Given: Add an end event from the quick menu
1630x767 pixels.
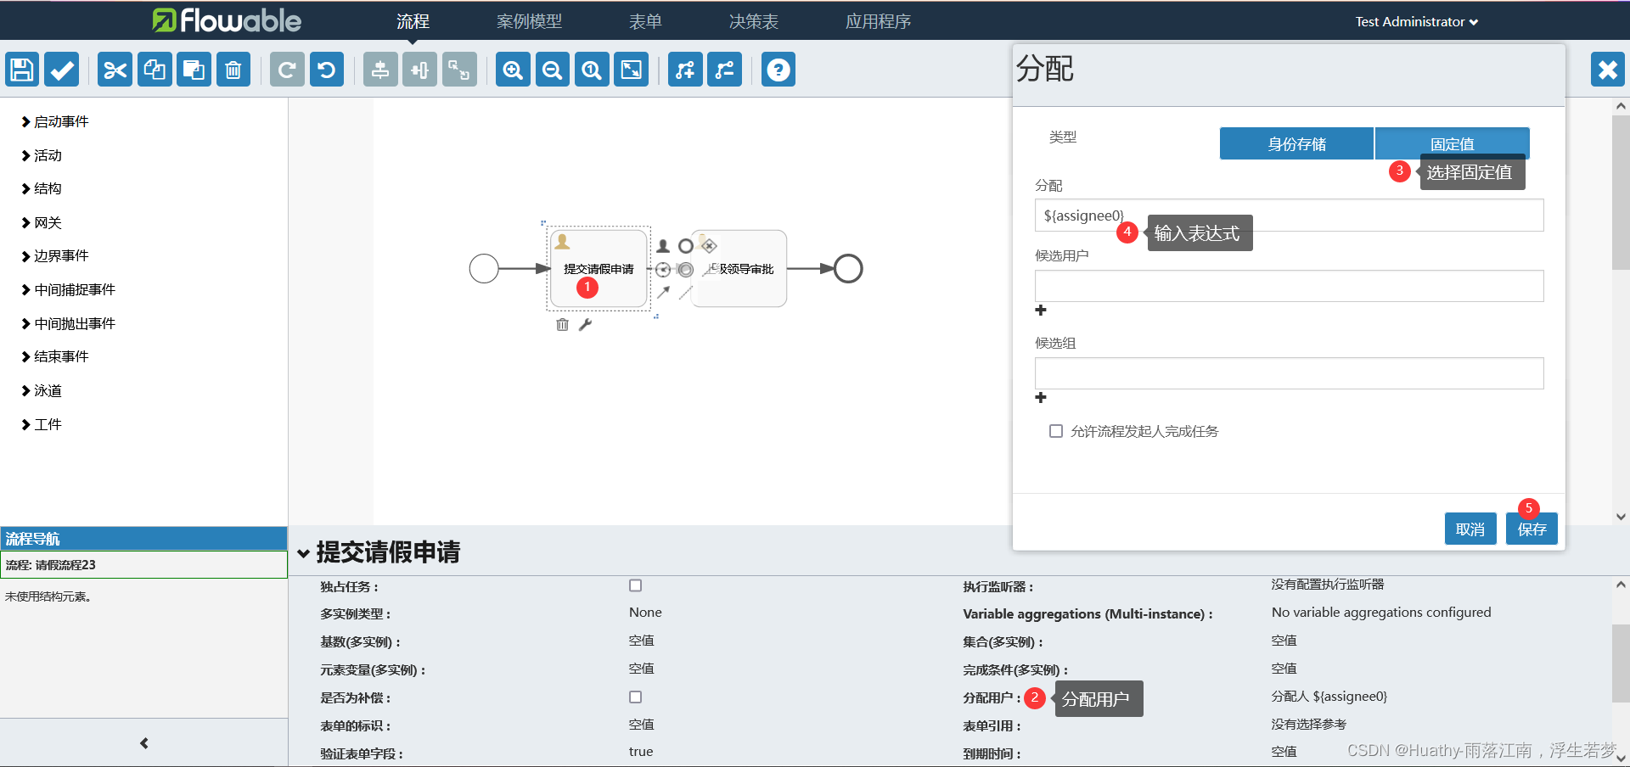Looking at the screenshot, I should coord(686,246).
